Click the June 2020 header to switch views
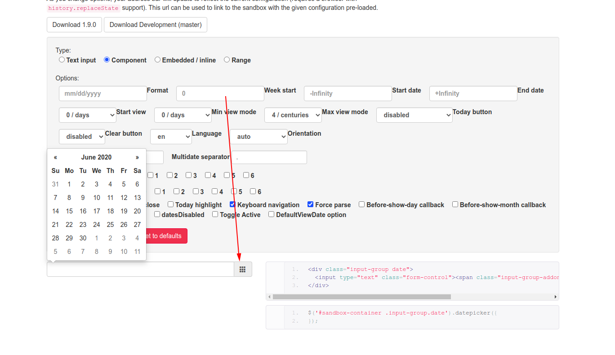 [x=96, y=157]
